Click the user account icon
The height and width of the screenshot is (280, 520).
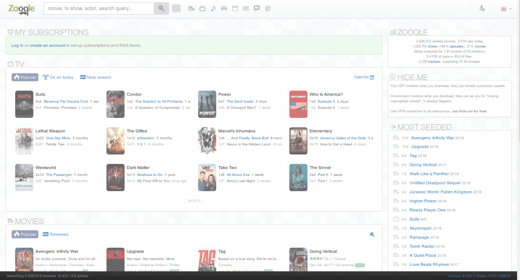point(482,9)
